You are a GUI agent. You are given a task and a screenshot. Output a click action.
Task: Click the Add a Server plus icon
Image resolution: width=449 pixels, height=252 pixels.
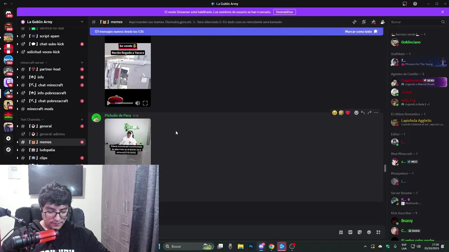pyautogui.click(x=8, y=138)
